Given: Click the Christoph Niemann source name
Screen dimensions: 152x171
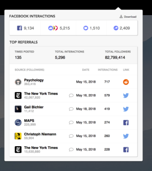Looking at the screenshot, I should pos(40,134).
